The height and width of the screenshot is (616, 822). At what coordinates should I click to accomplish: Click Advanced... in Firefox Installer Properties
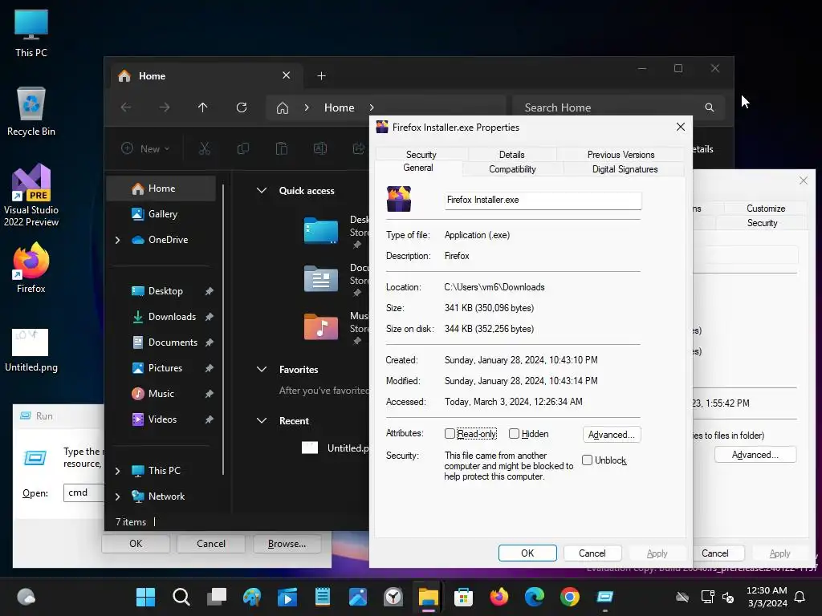pos(611,434)
